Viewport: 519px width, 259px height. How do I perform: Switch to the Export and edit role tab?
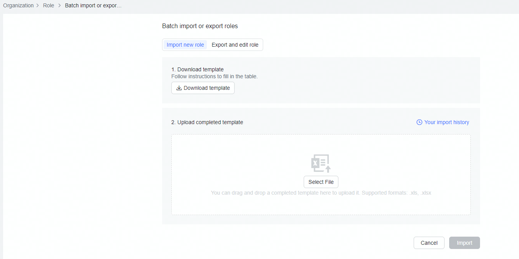pyautogui.click(x=235, y=45)
